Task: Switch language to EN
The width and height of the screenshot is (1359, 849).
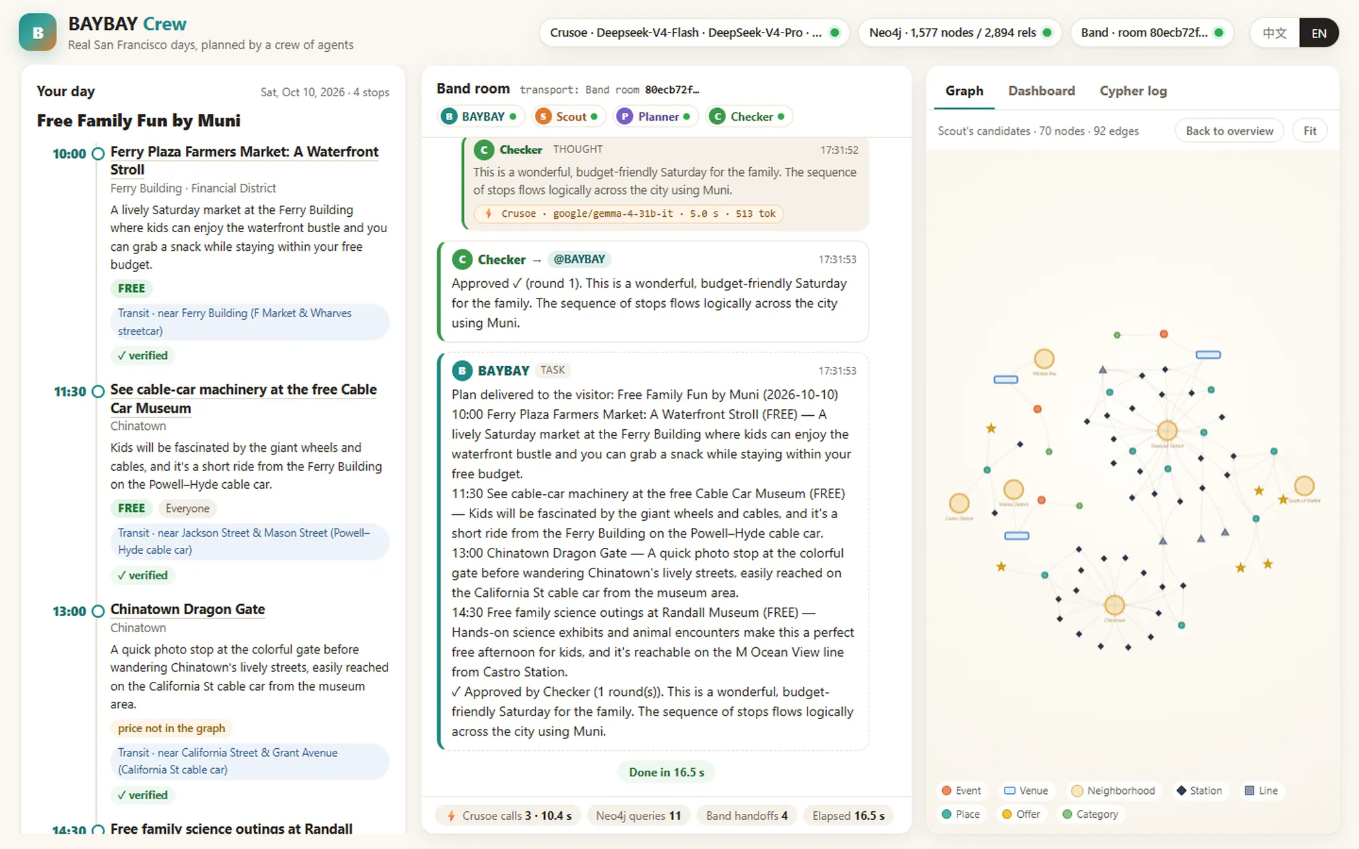Action: (x=1319, y=33)
